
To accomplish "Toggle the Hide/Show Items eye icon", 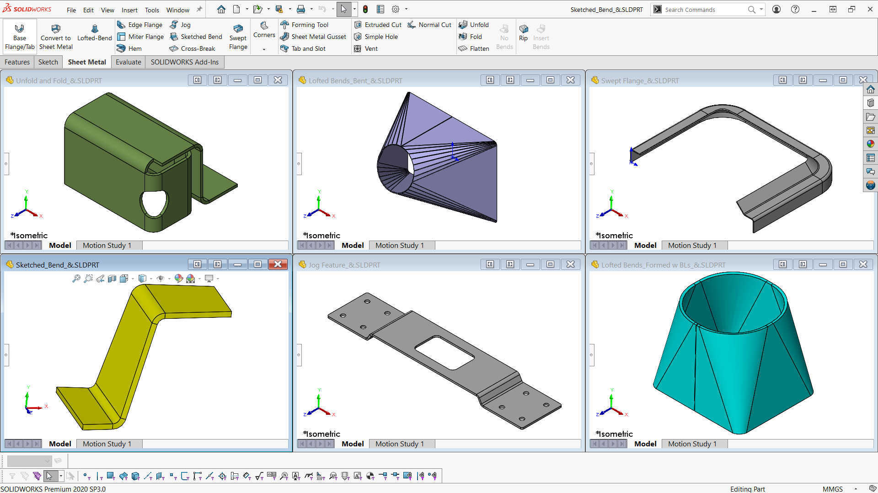I will click(161, 279).
